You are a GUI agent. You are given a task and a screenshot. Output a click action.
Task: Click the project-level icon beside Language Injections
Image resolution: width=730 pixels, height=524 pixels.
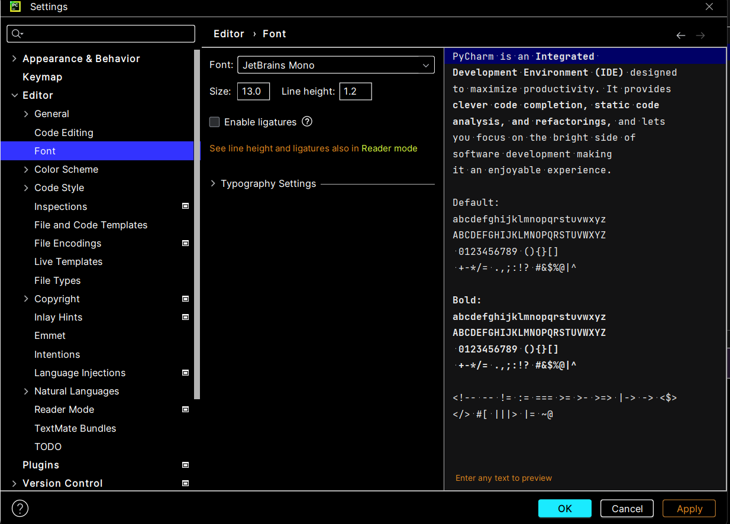pos(185,373)
